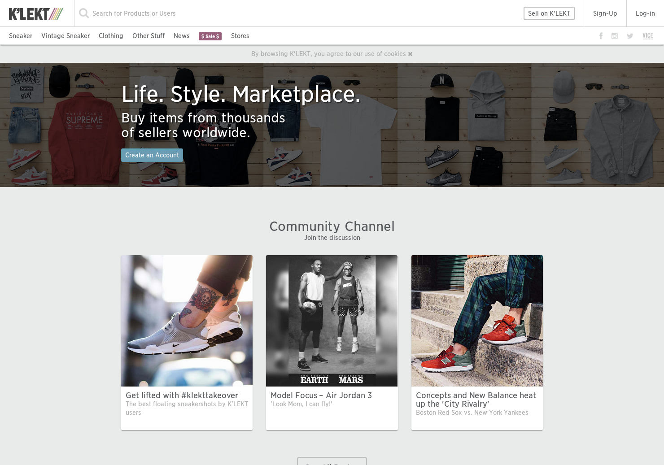Open K'LEKT Twitter icon
Image resolution: width=664 pixels, height=465 pixels.
[630, 36]
